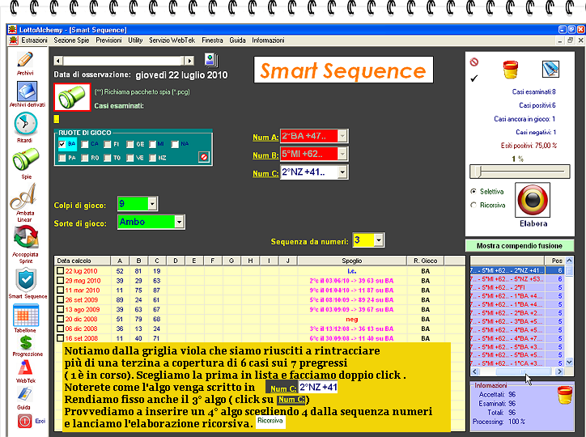Check the NA wheel checkbox
The image size is (586, 437).
click(175, 144)
